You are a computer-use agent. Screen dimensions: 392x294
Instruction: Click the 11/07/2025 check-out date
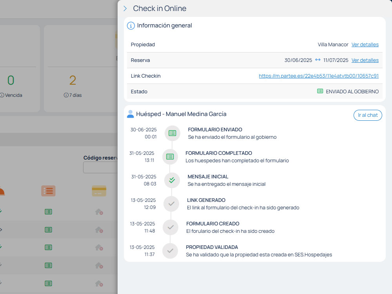pos(336,60)
